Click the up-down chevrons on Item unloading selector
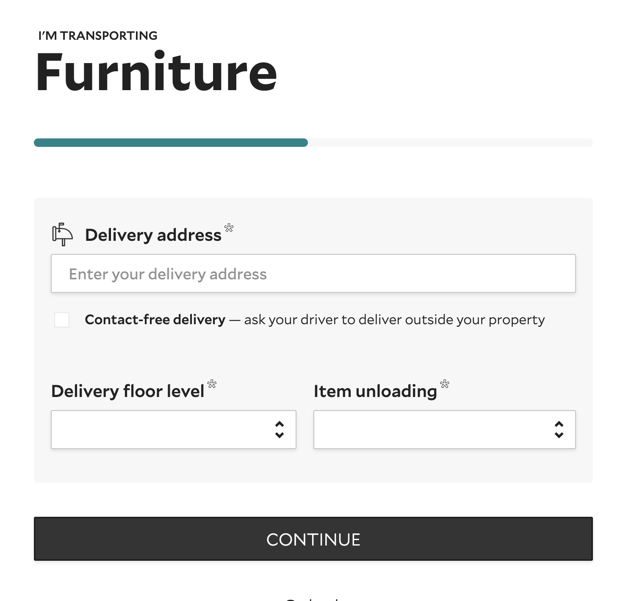637x601 pixels. [559, 429]
